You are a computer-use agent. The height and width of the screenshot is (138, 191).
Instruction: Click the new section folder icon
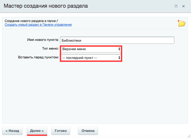[x=181, y=23]
